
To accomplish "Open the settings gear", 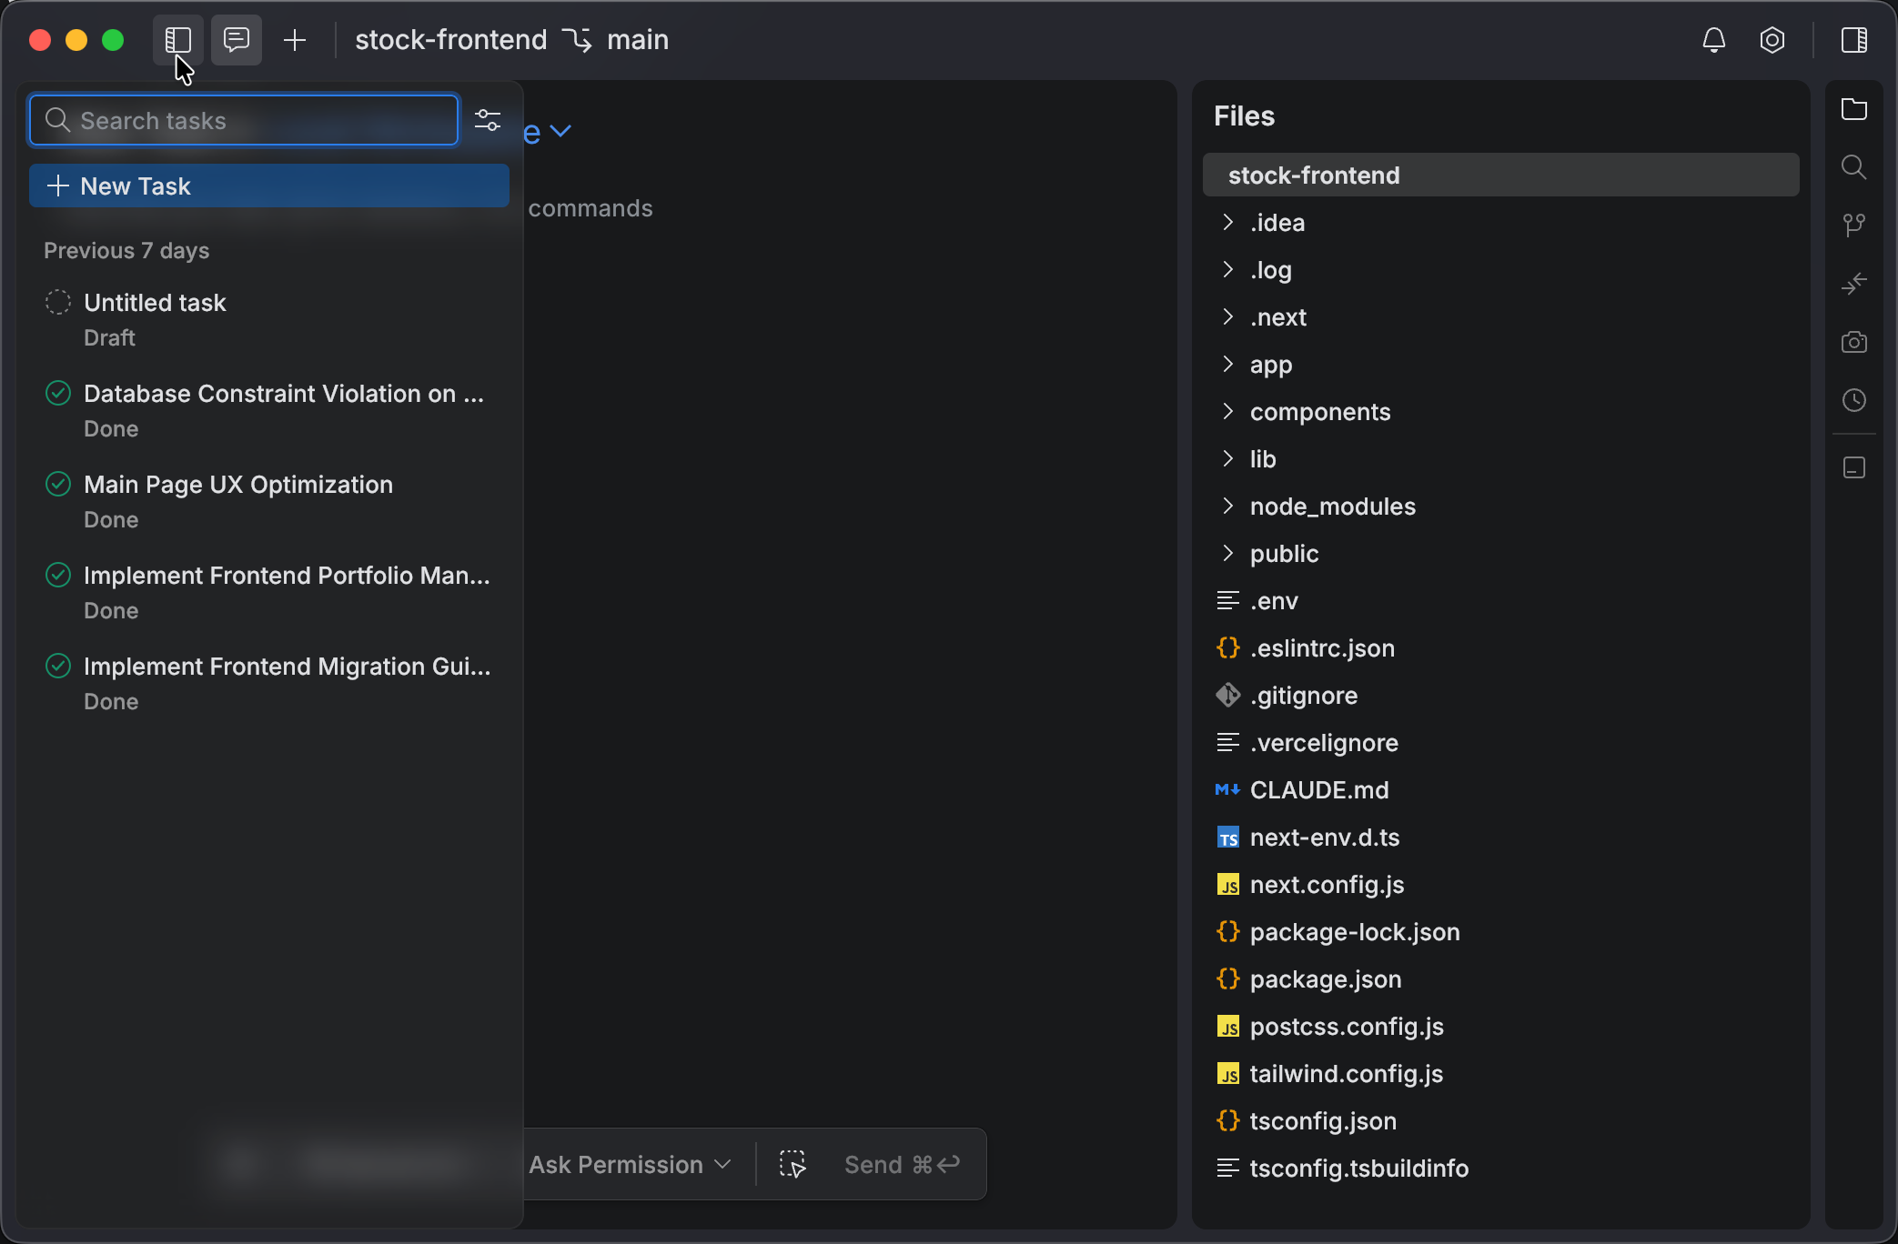I will coord(1772,39).
